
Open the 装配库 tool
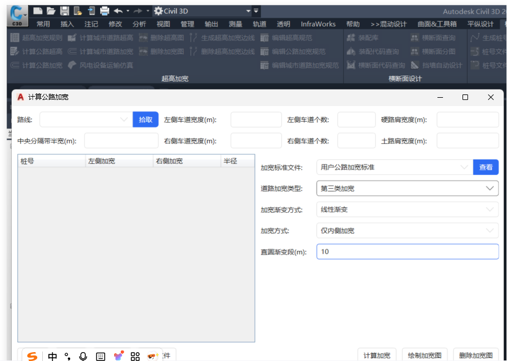[362, 38]
